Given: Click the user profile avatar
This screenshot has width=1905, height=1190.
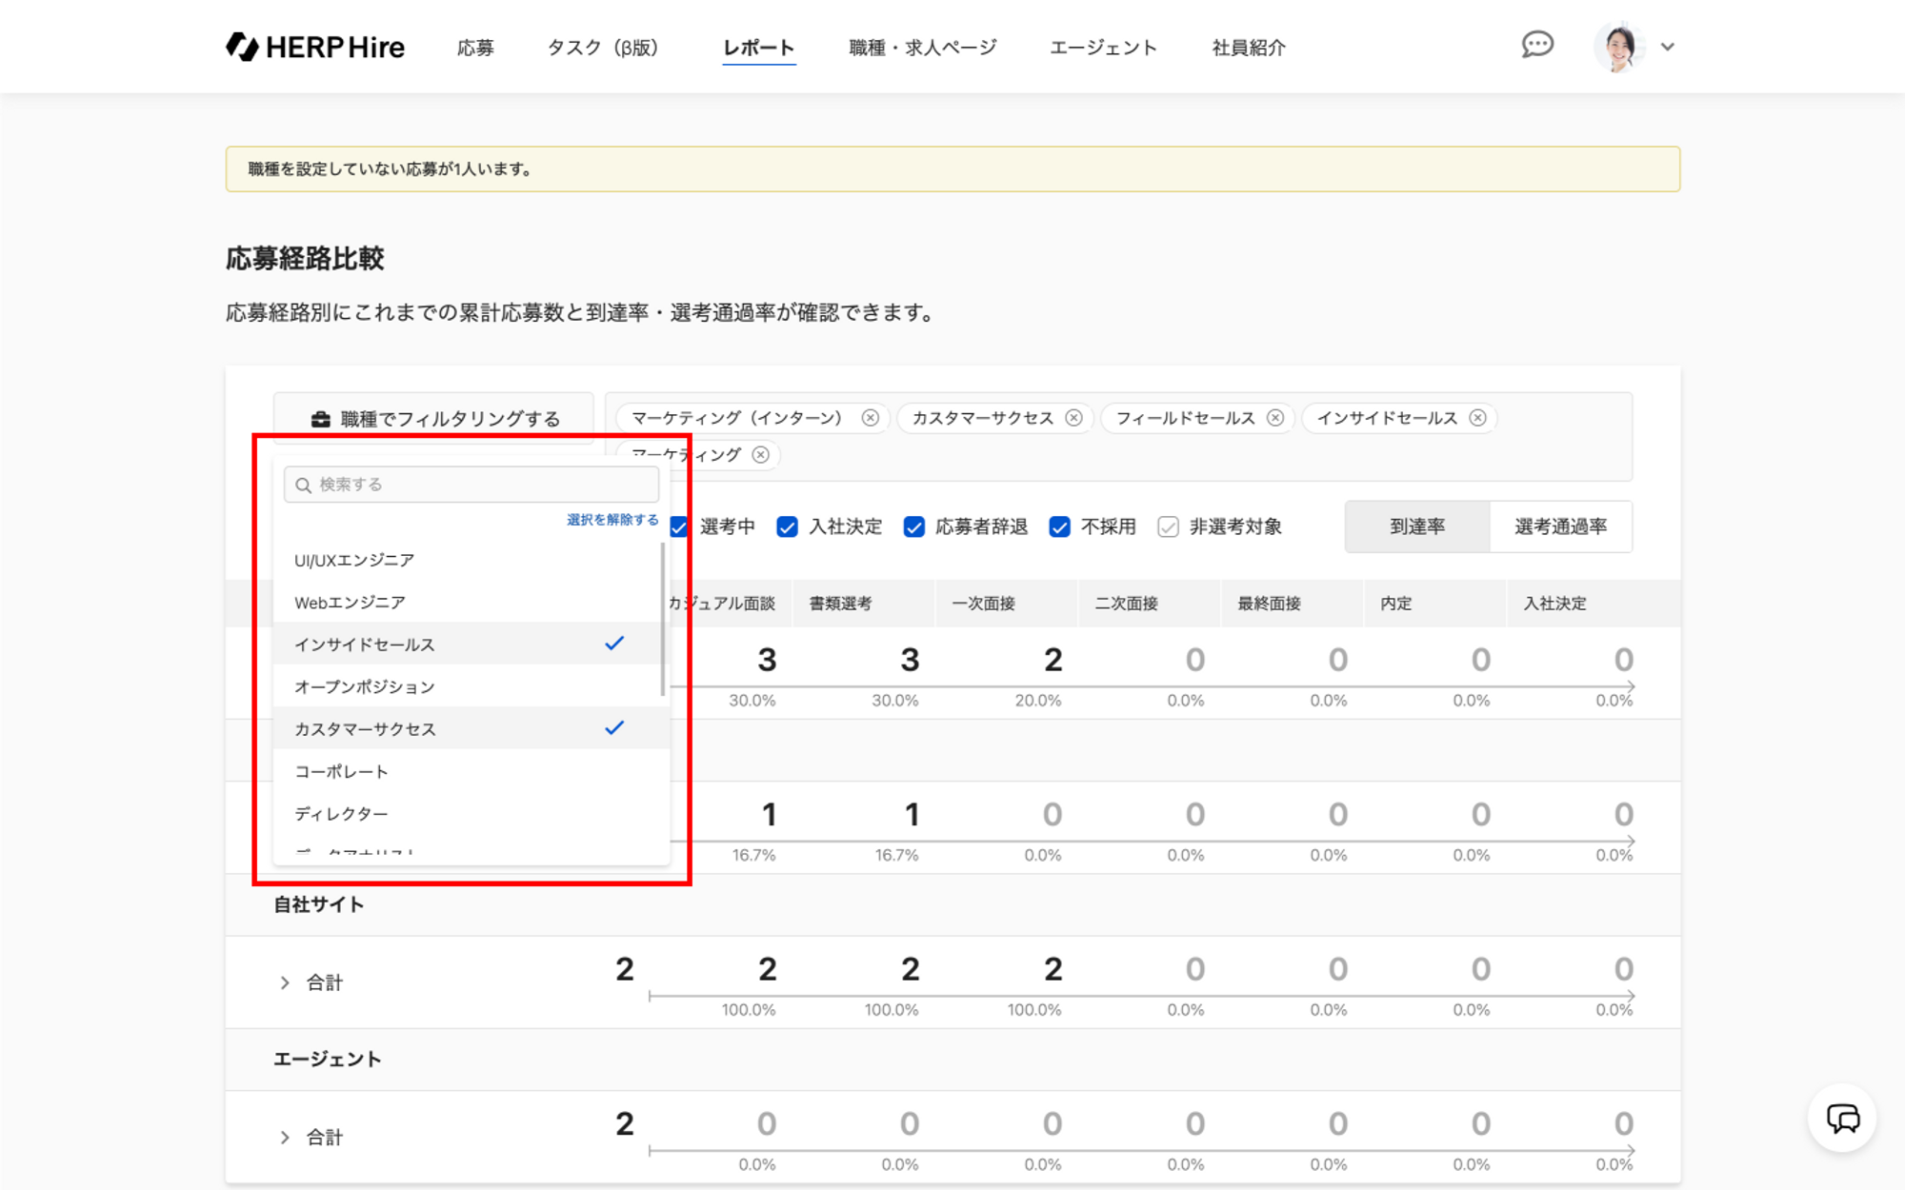Looking at the screenshot, I should pos(1618,47).
